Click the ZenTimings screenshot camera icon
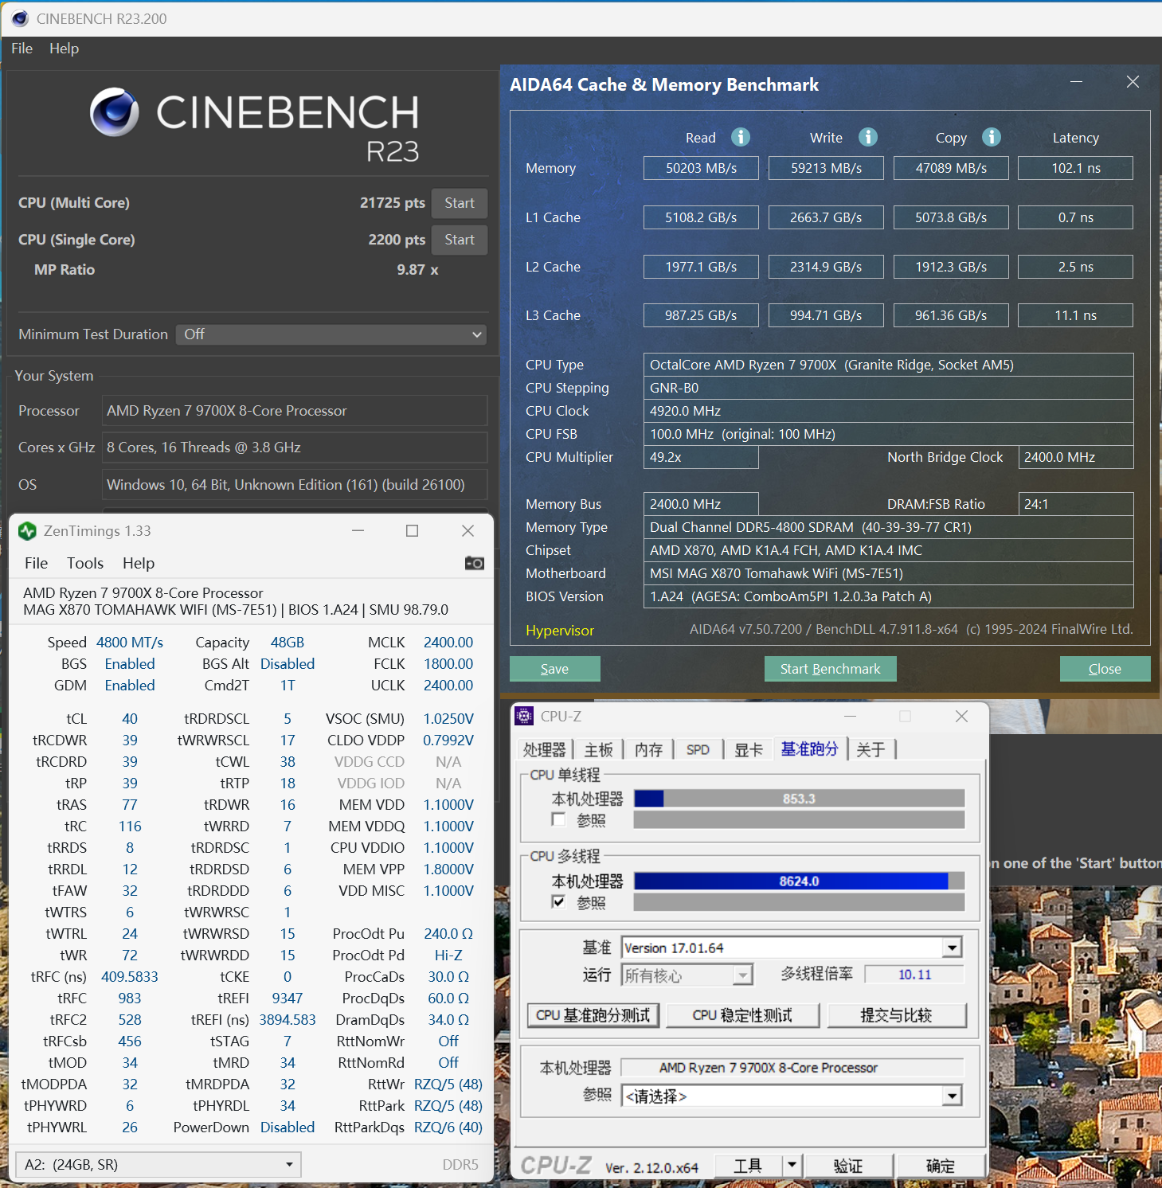Image resolution: width=1162 pixels, height=1188 pixels. pos(475,563)
